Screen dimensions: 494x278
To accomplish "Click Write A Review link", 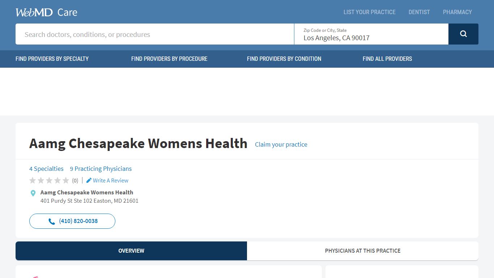I will click(x=111, y=180).
